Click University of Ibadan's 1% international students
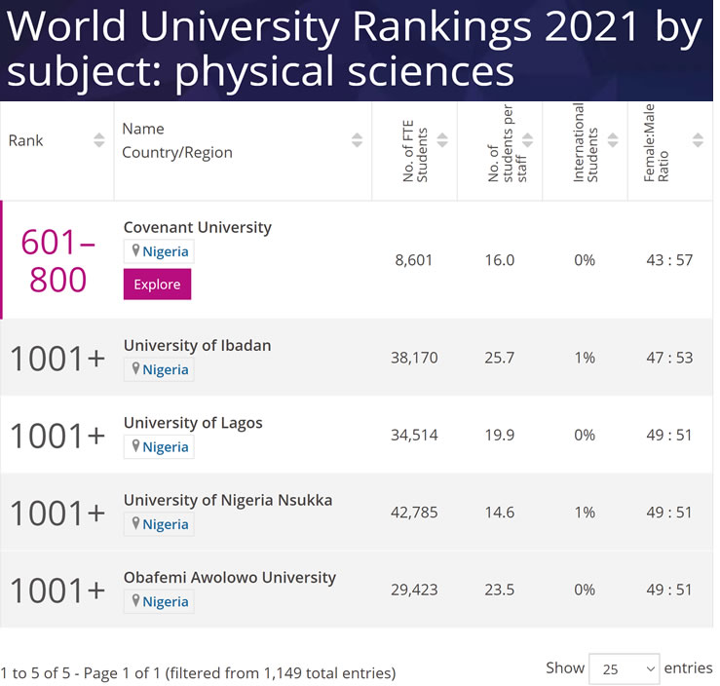Image resolution: width=720 pixels, height=686 pixels. [585, 358]
